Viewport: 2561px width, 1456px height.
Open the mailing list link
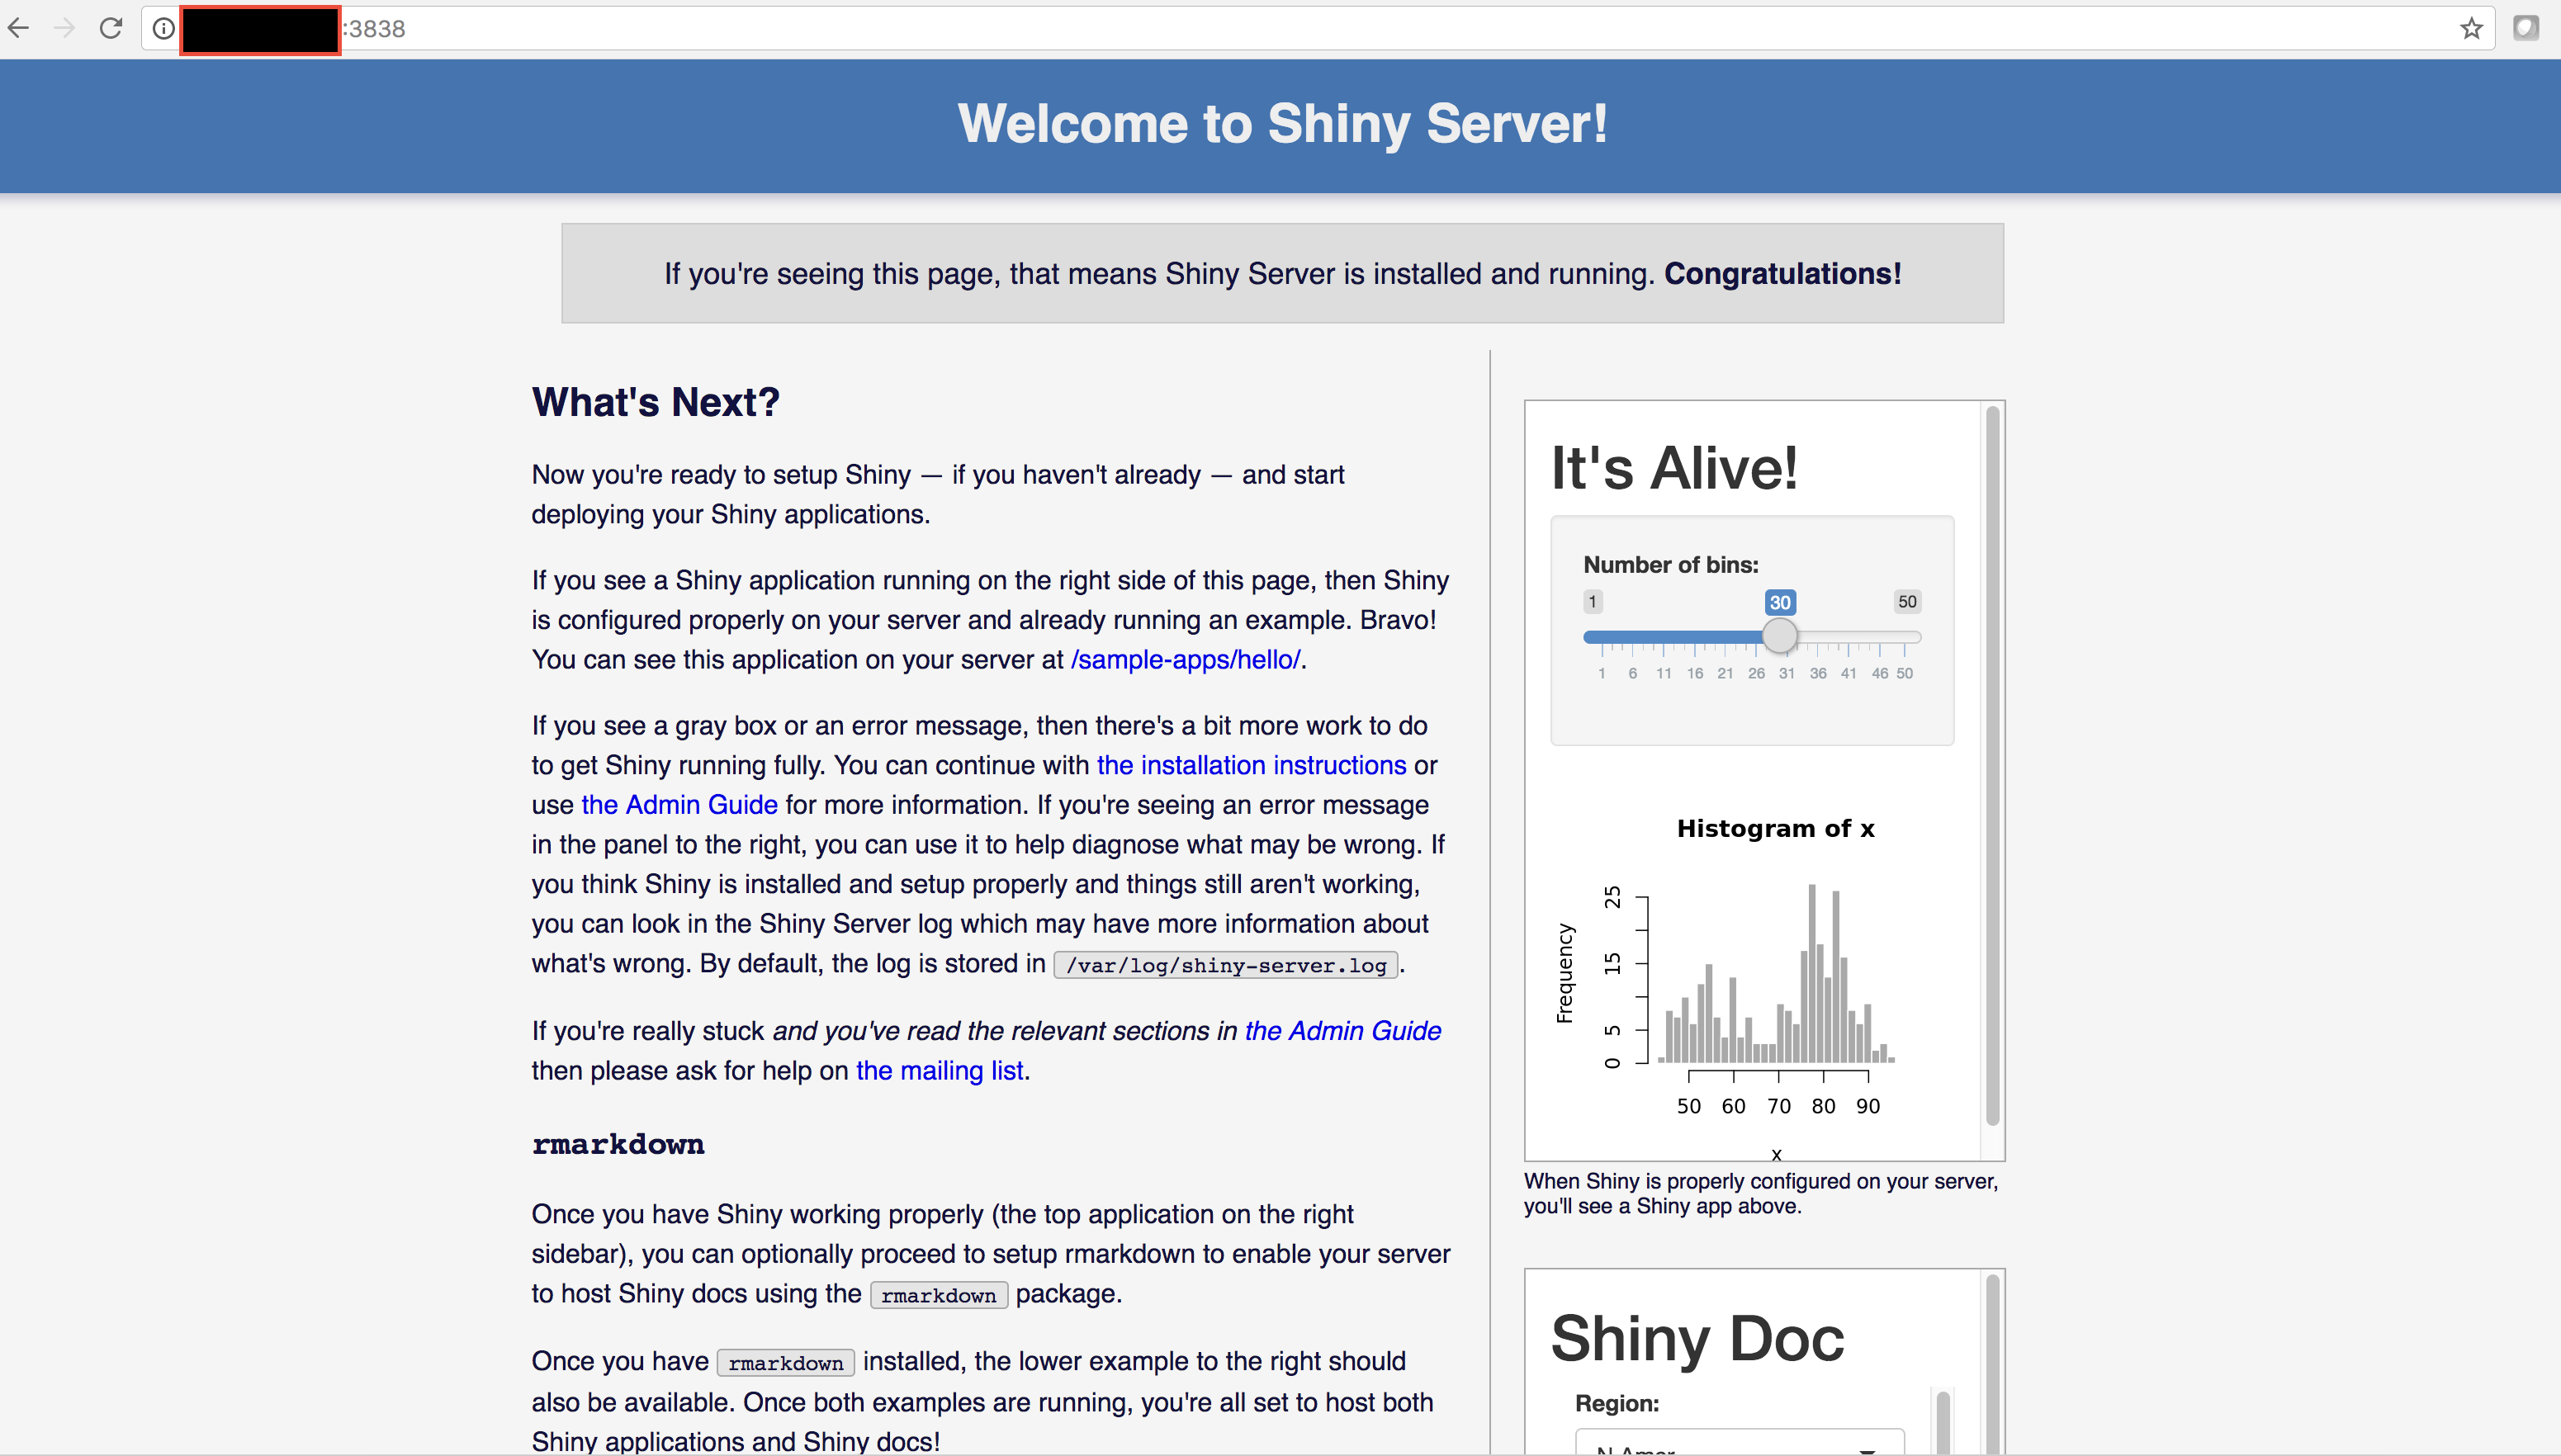tap(939, 1071)
